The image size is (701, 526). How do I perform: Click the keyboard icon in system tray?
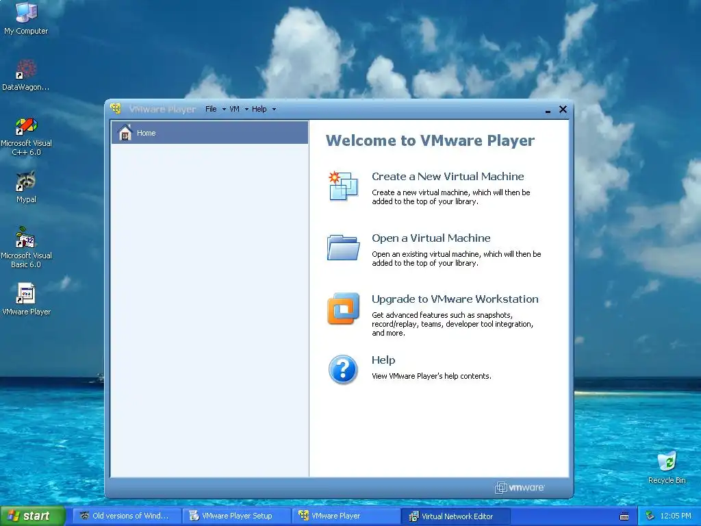pyautogui.click(x=624, y=516)
